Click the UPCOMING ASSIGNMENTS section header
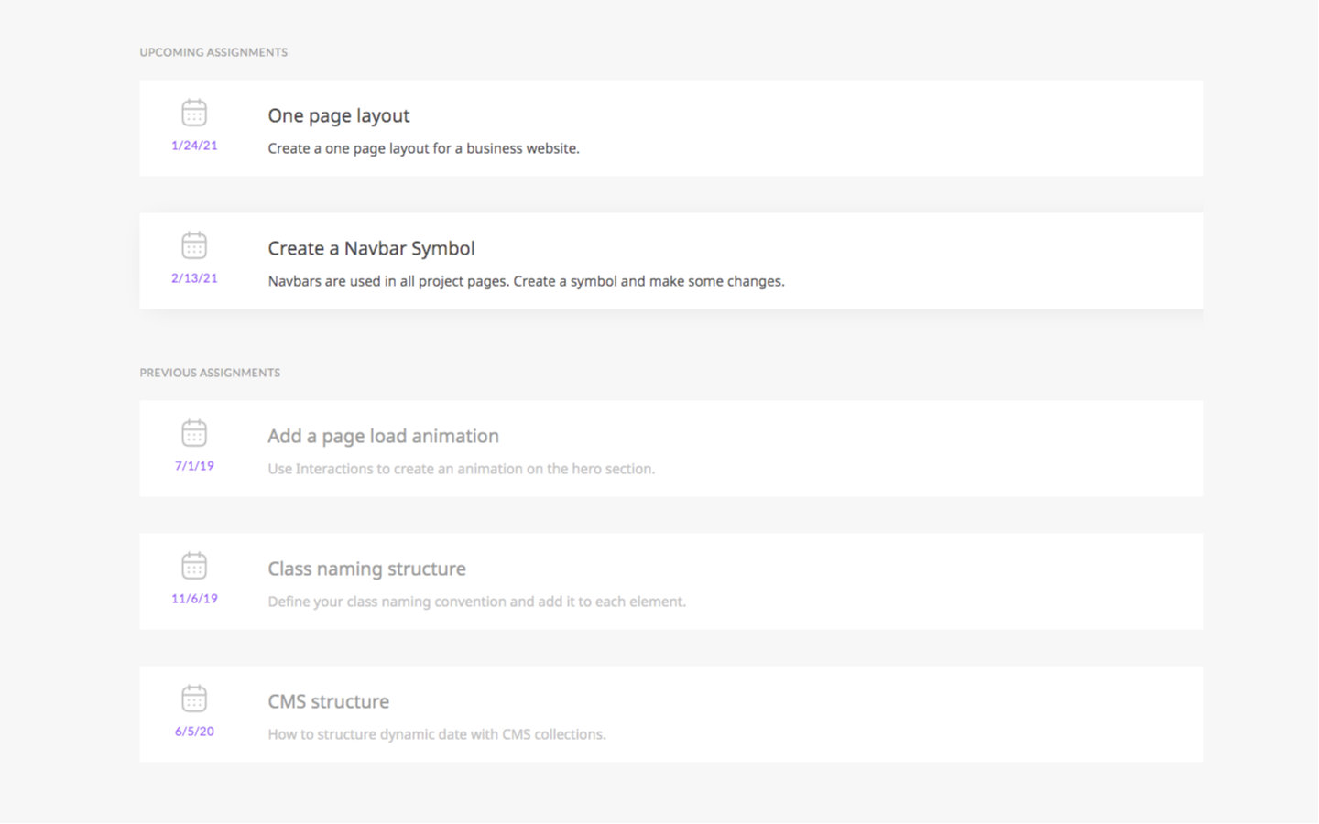The width and height of the screenshot is (1319, 824). [x=213, y=52]
